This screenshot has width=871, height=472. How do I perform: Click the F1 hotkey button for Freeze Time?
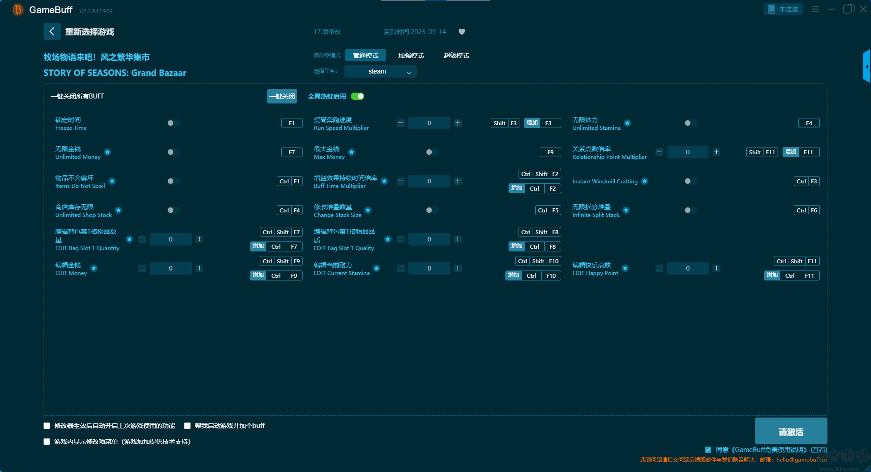pos(292,123)
